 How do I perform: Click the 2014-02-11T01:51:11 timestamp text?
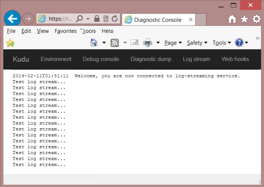[41, 76]
